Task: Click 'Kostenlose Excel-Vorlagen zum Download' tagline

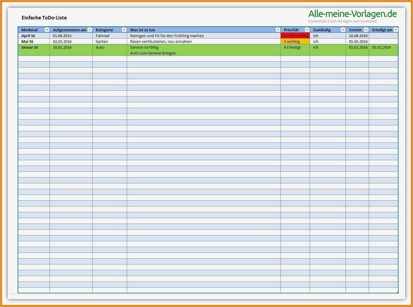Action: point(342,21)
